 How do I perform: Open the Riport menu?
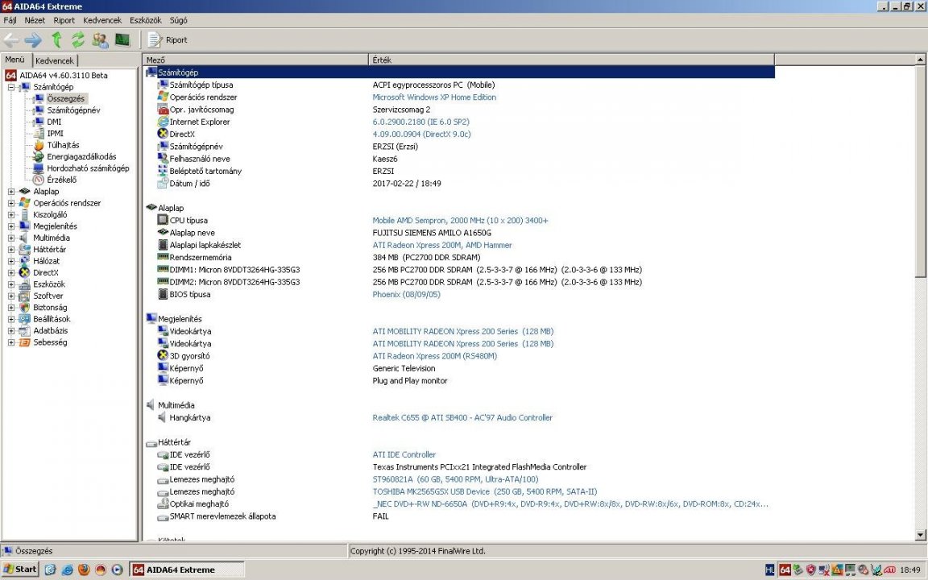coord(64,20)
